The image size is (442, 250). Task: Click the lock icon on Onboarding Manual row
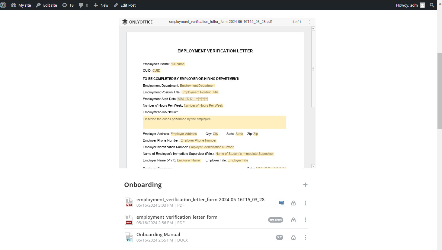(293, 237)
